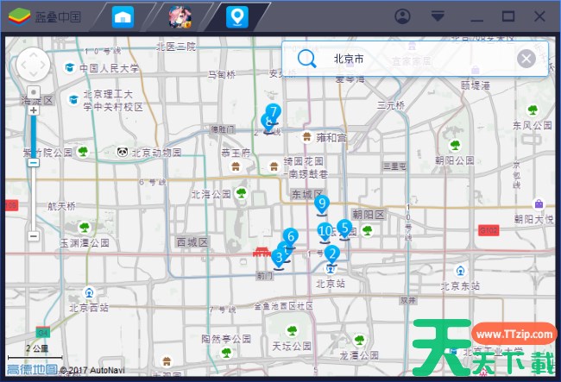Click the locate button below the pan control
This screenshot has width=561, height=382.
click(x=34, y=92)
